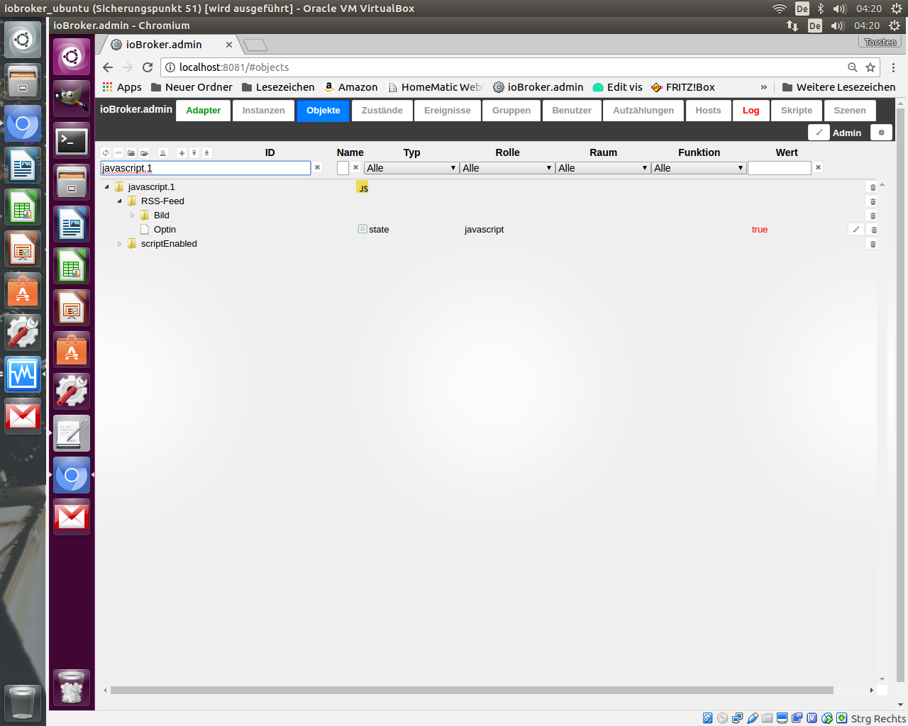Switch to the Zustände tab
Screen dimensions: 908x726
pyautogui.click(x=382, y=111)
